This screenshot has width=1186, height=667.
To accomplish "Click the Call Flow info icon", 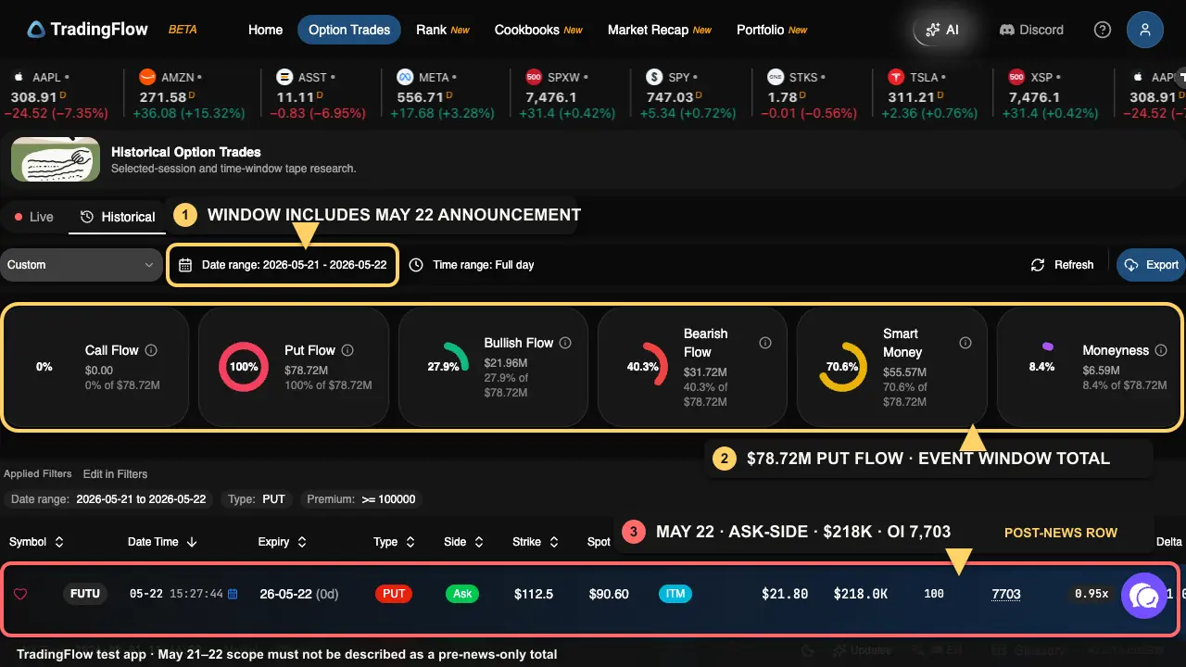I will tap(151, 350).
